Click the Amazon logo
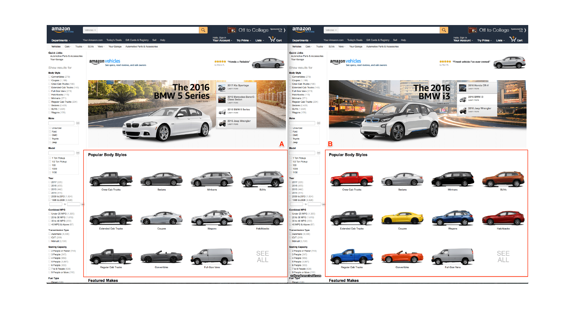 pyautogui.click(x=62, y=29)
